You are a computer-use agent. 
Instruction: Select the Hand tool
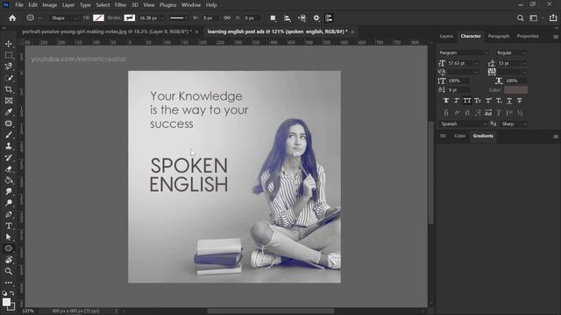(9, 260)
